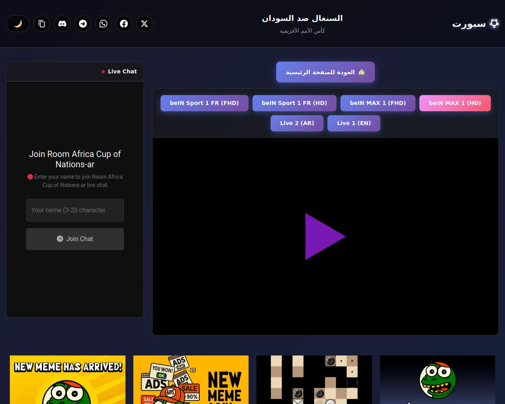505x404 pixels.
Task: Toggle dark mode with the moon icon
Action: (x=18, y=24)
